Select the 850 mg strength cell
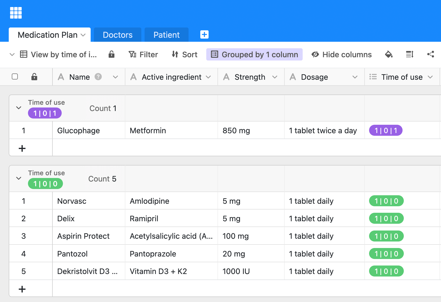The height and width of the screenshot is (302, 441). click(251, 130)
